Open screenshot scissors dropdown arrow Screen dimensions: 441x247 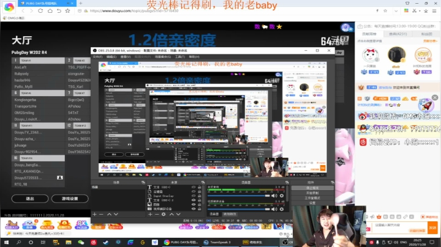[x=420, y=11]
